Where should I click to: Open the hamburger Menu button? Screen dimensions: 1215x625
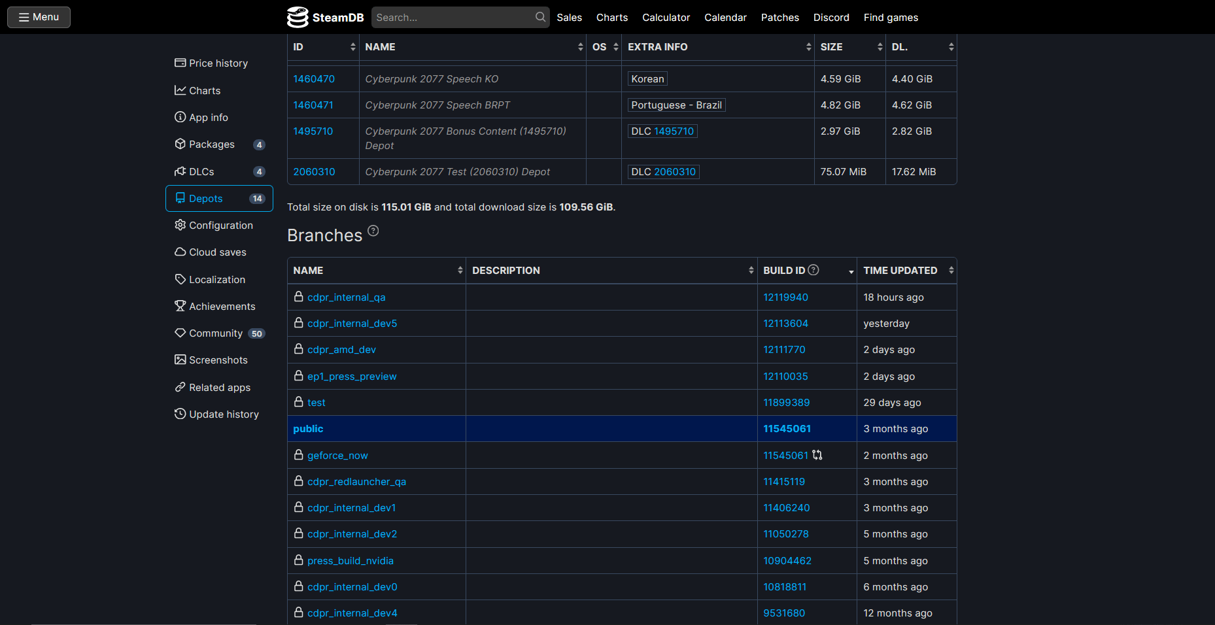point(39,17)
